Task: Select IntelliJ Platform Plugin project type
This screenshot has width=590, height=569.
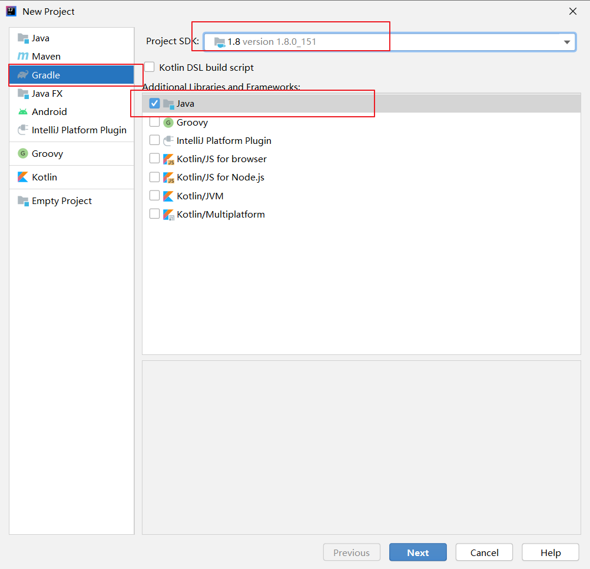Action: (71, 130)
